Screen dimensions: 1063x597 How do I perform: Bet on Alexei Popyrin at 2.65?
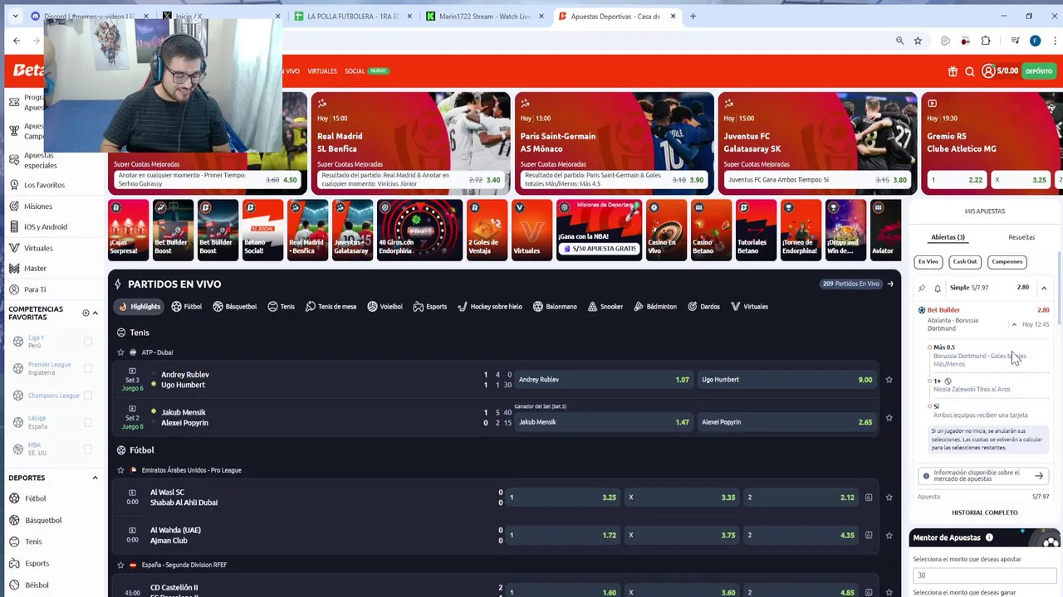point(786,422)
